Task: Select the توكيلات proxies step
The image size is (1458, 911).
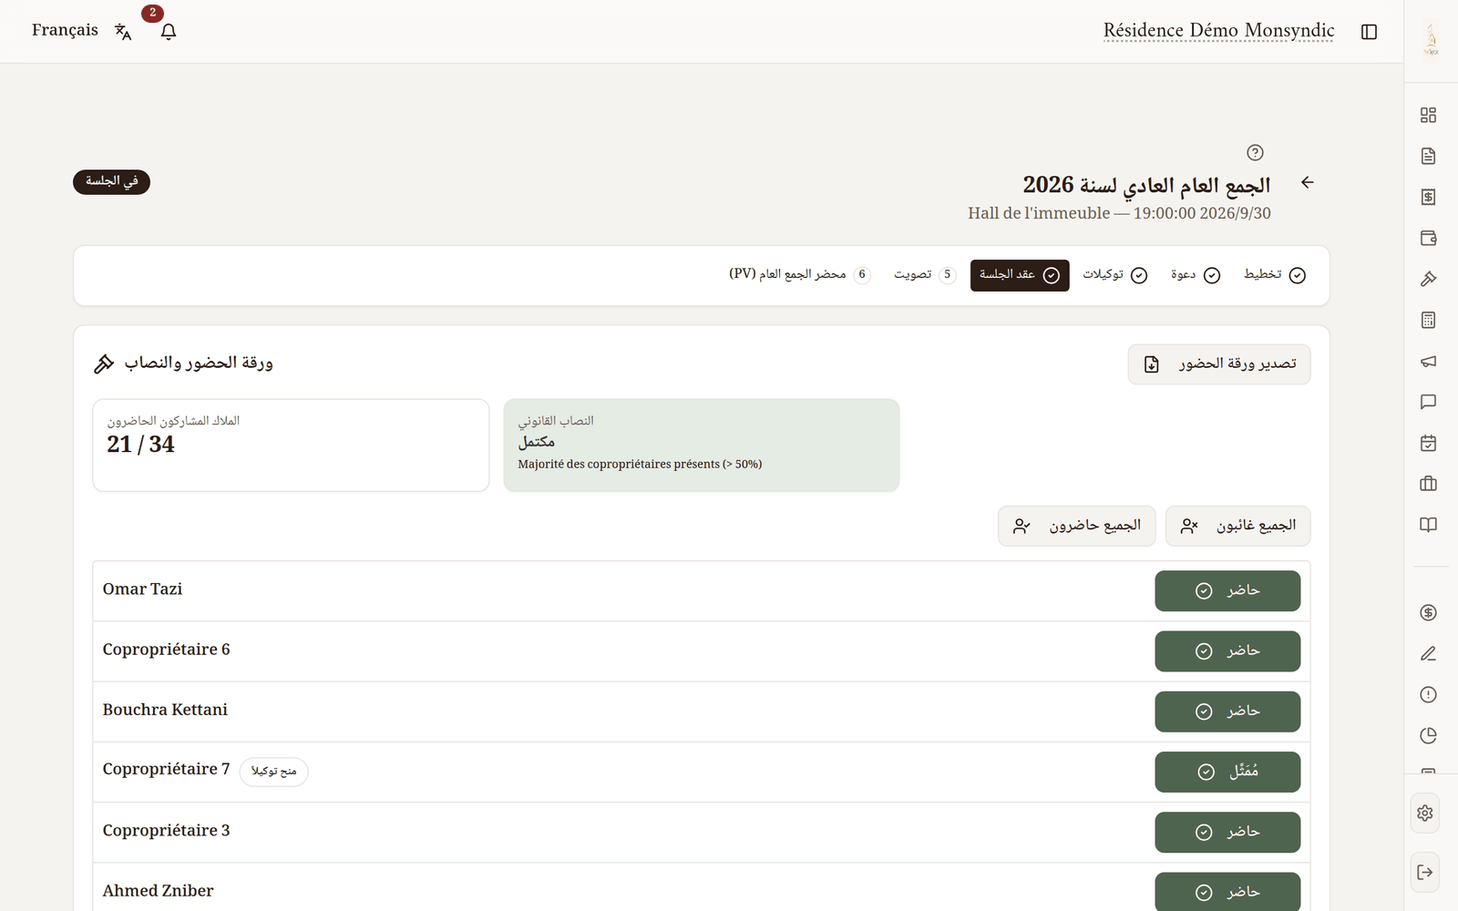Action: (1114, 275)
